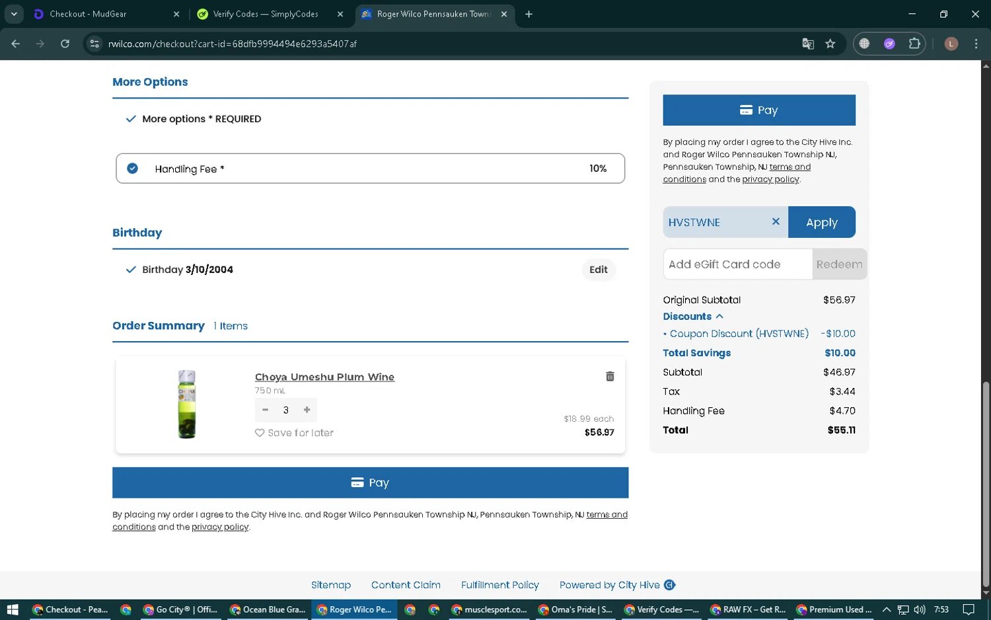991x620 pixels.
Task: Click the rwilco.com address bar URL
Action: coord(233,44)
